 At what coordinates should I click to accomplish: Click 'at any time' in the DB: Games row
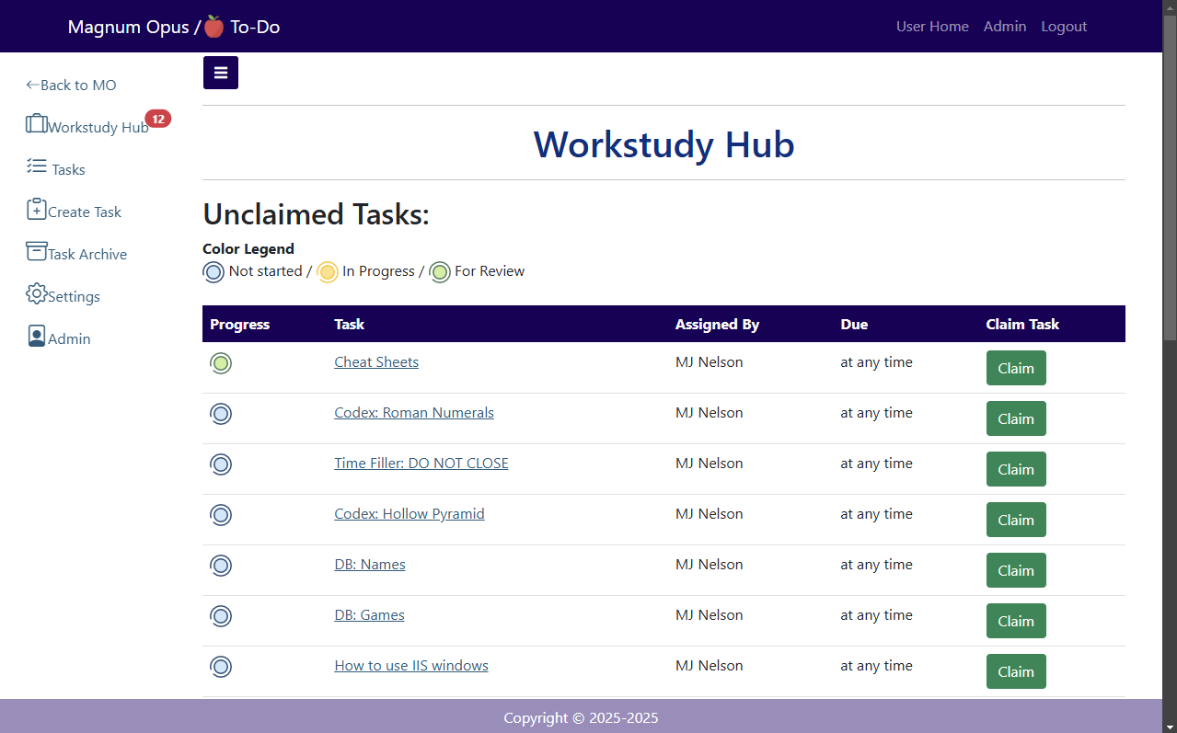(x=876, y=615)
